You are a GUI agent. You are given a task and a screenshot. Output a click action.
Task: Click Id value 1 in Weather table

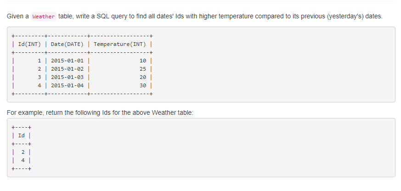coord(40,61)
